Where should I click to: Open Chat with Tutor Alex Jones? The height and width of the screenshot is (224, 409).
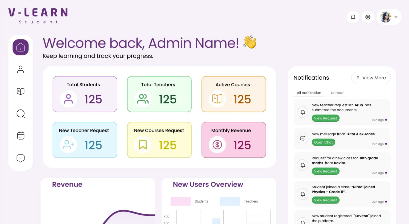323,142
